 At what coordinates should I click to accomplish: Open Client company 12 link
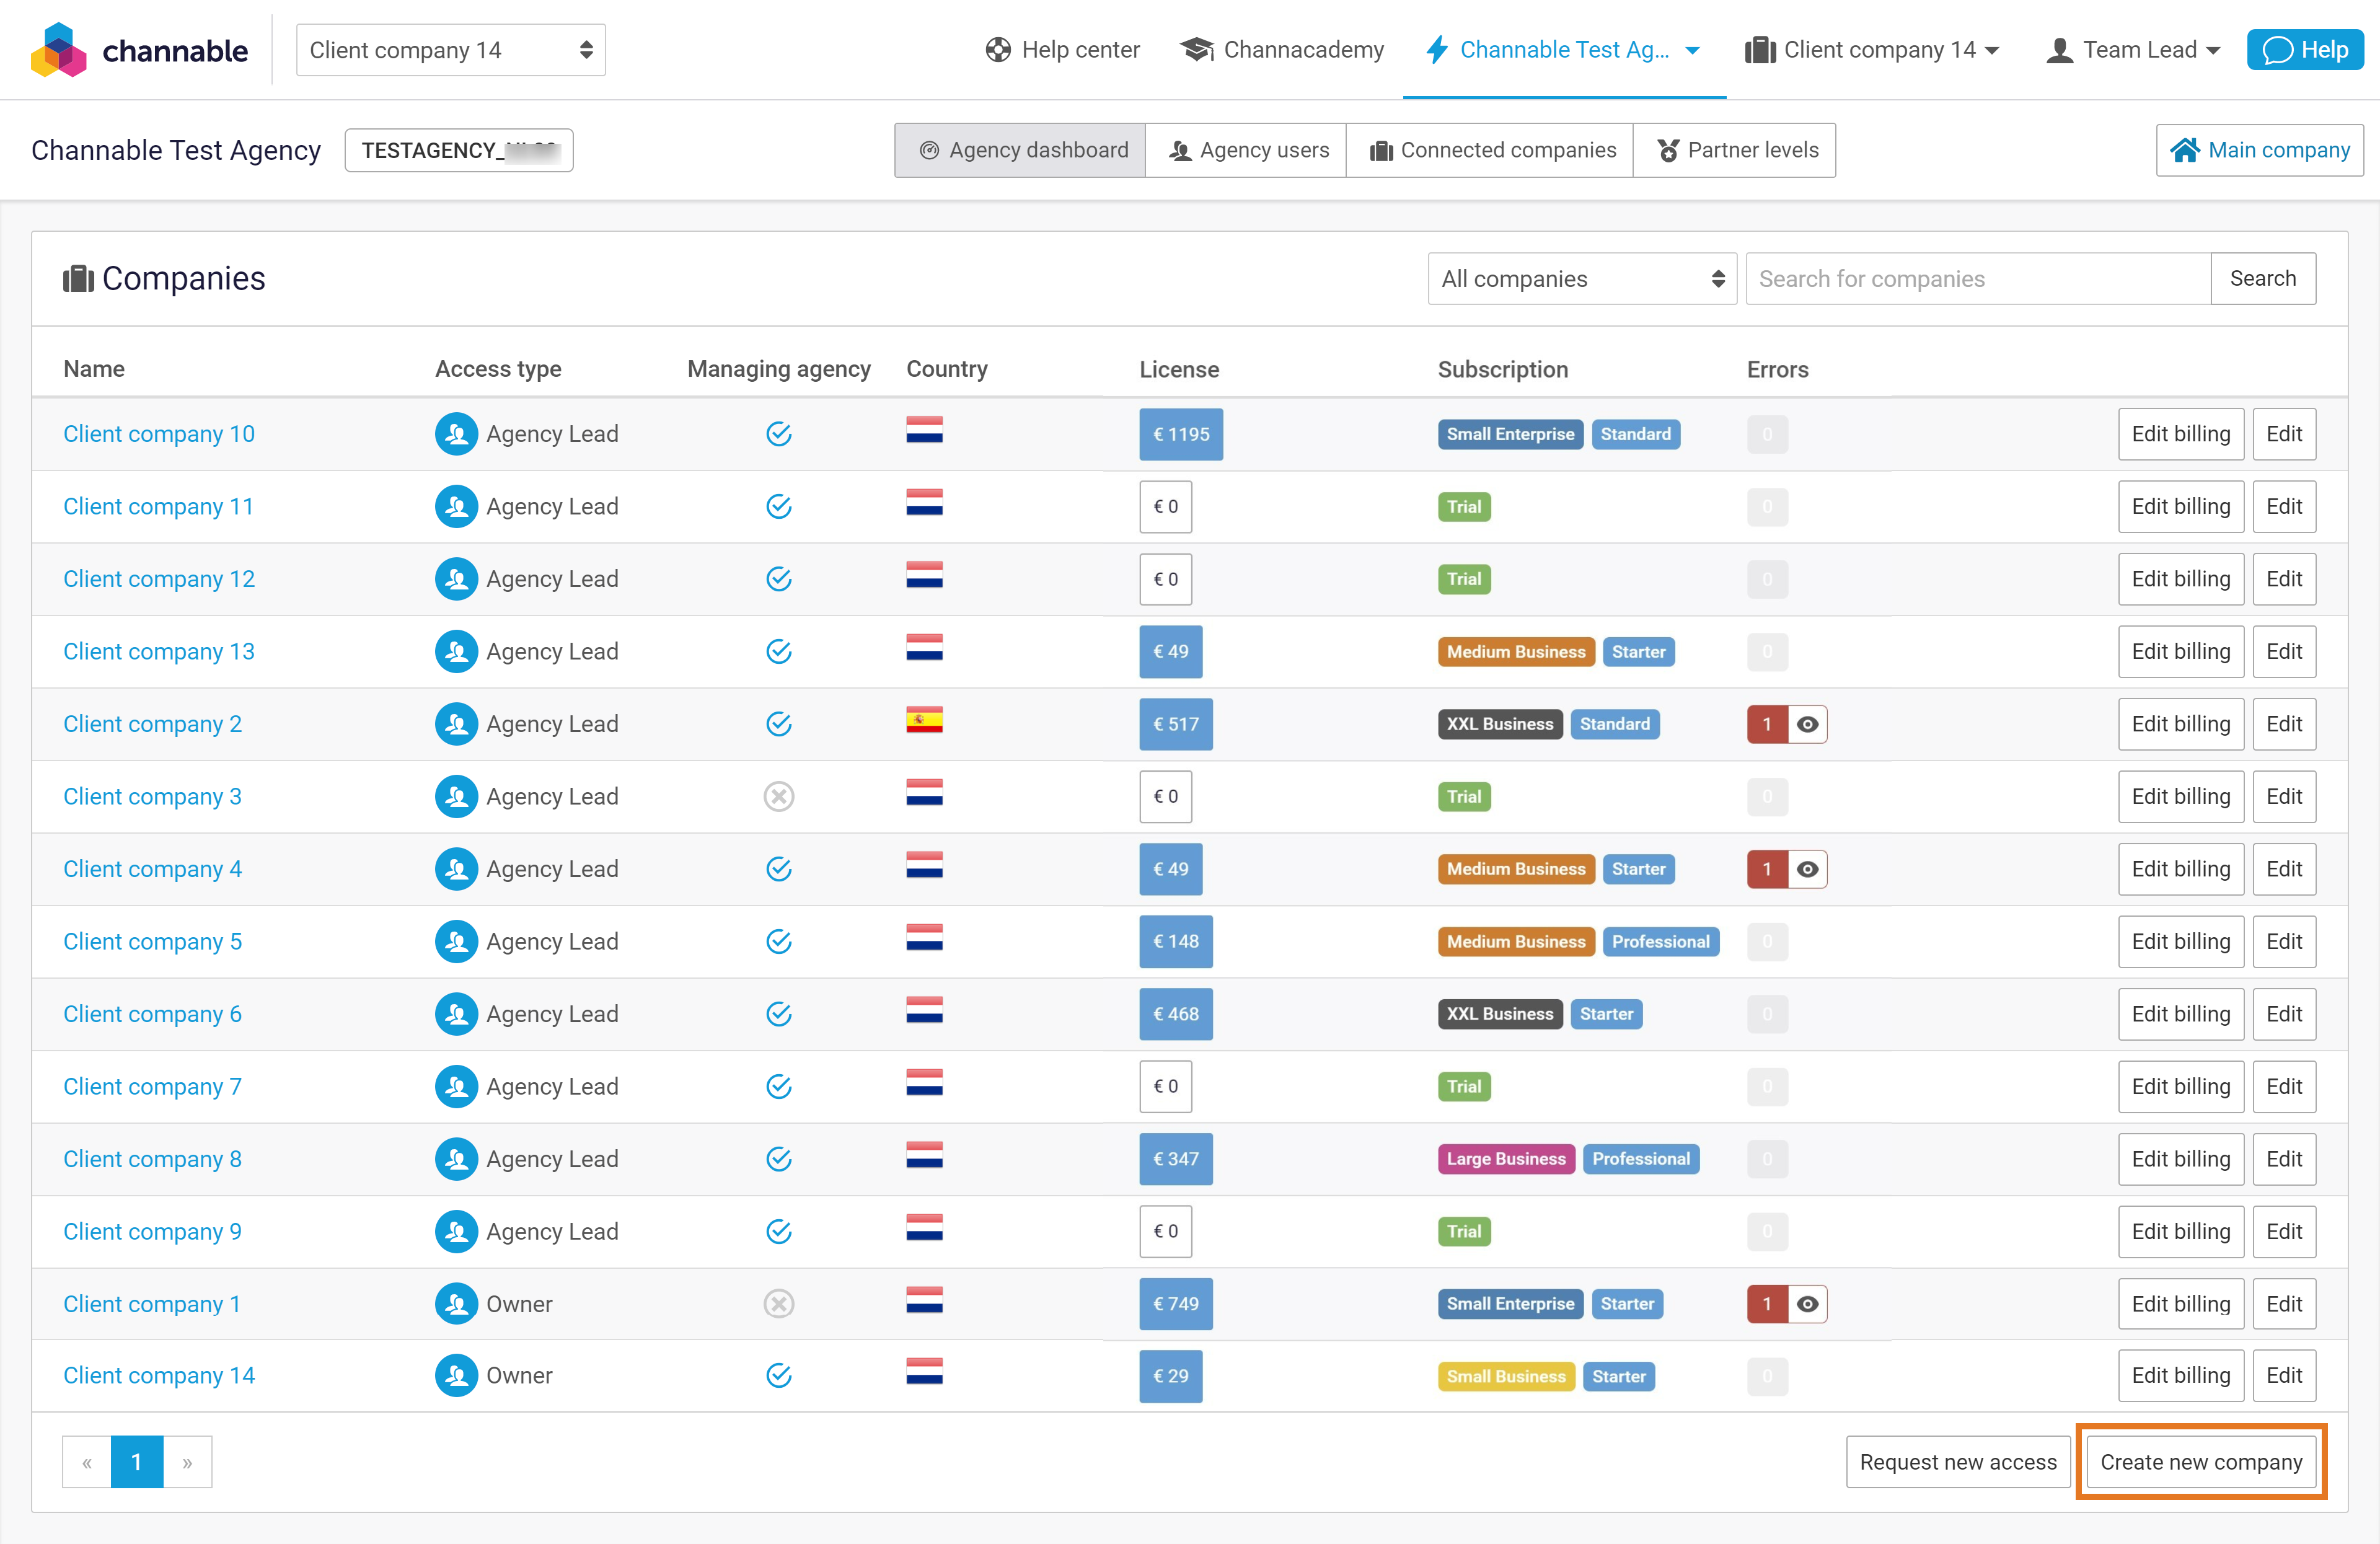coord(159,579)
